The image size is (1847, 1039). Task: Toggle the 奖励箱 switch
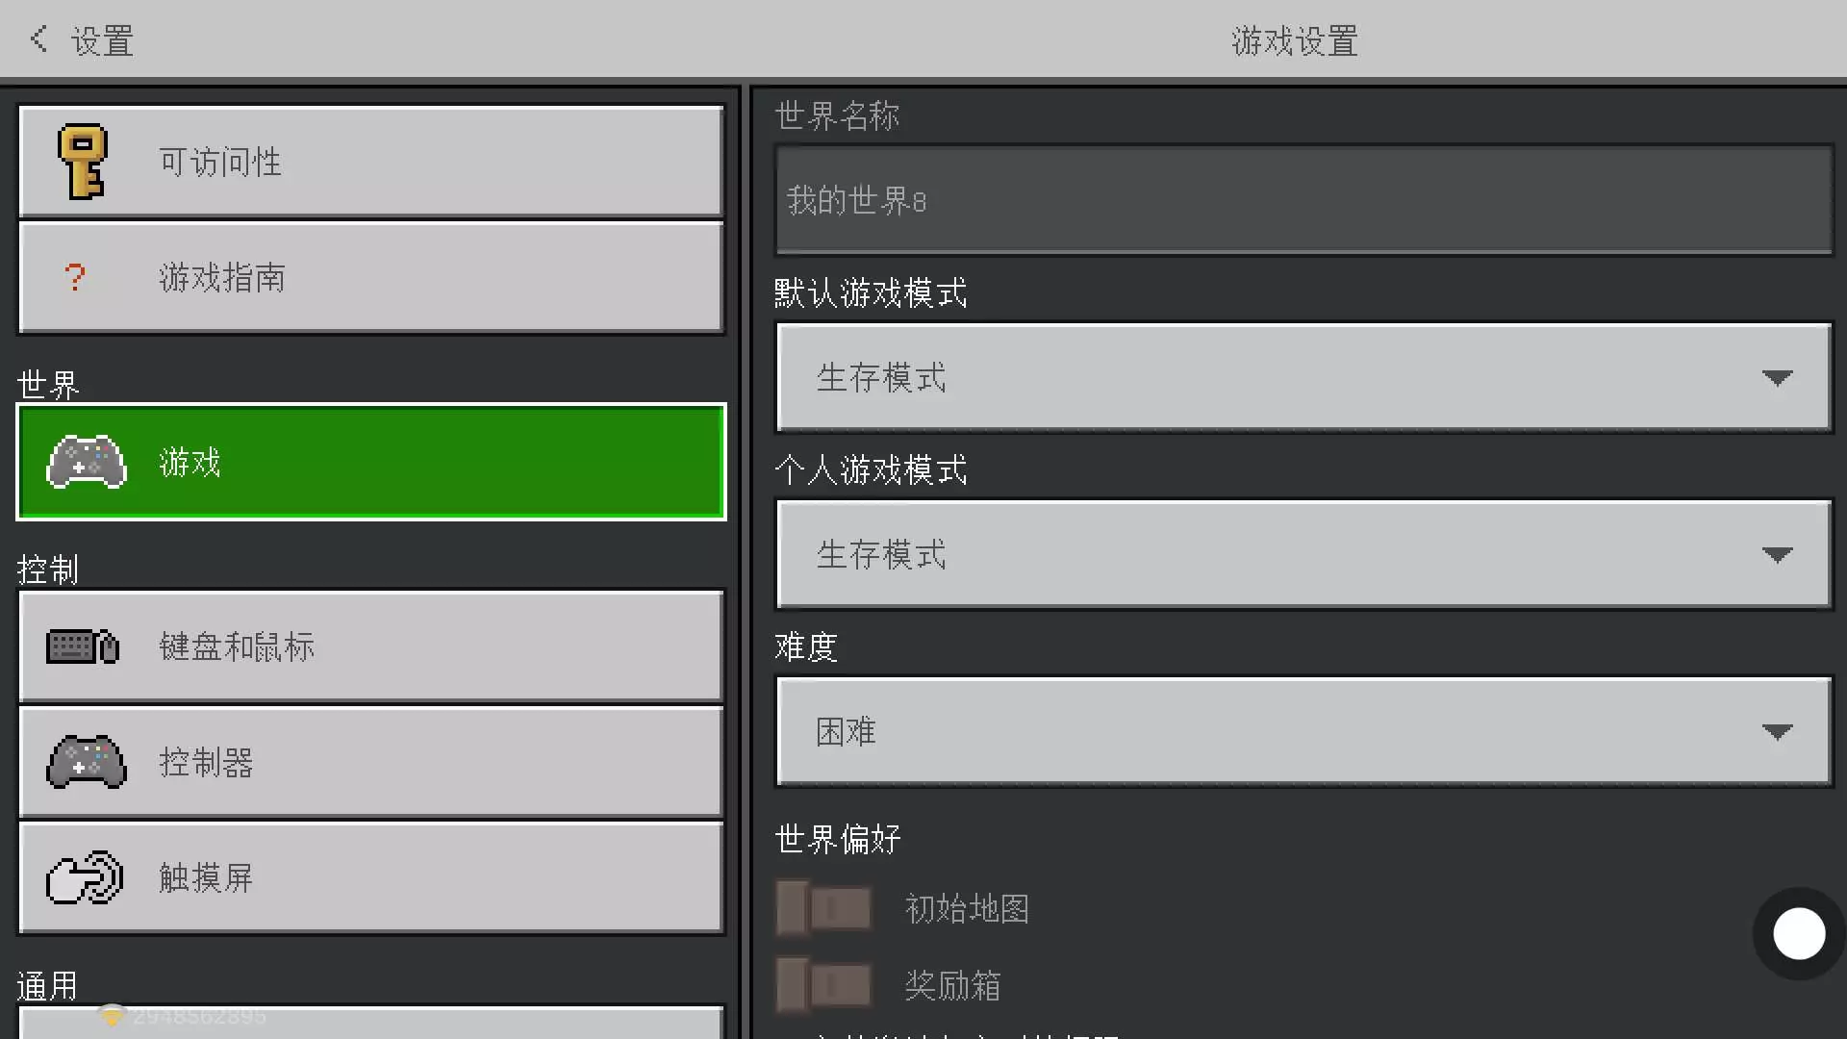click(823, 985)
